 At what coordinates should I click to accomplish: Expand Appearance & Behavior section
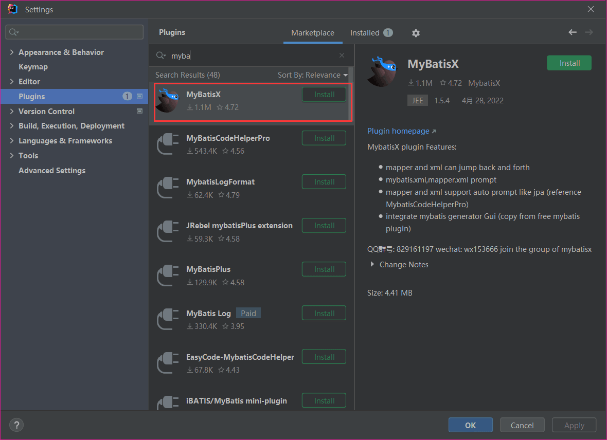point(12,52)
